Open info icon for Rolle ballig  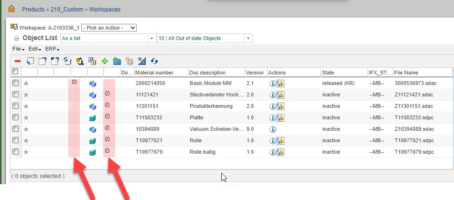[272, 152]
